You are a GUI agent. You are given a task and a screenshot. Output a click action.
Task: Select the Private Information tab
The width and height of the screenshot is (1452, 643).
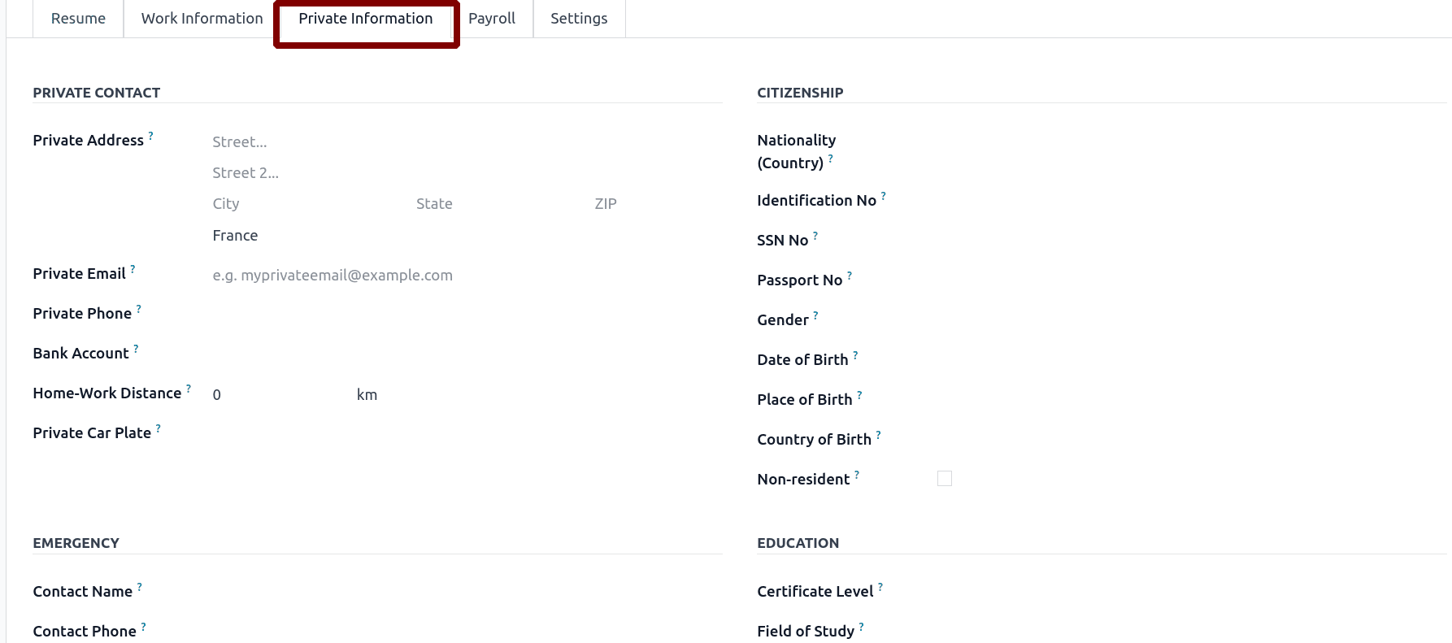pos(366,19)
